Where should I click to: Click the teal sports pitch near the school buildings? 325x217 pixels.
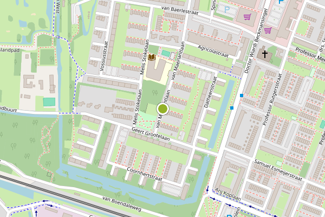(x=49, y=102)
